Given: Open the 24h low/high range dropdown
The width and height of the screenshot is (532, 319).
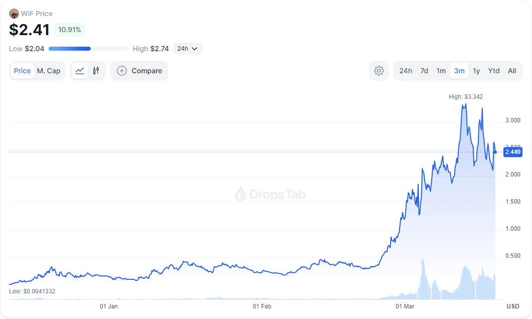Looking at the screenshot, I should (188, 49).
